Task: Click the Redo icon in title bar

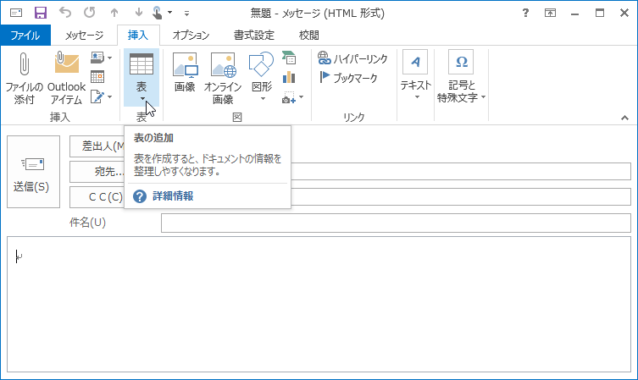Action: pos(90,13)
